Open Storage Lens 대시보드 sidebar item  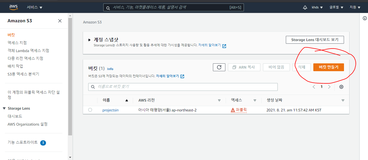coord(15,116)
